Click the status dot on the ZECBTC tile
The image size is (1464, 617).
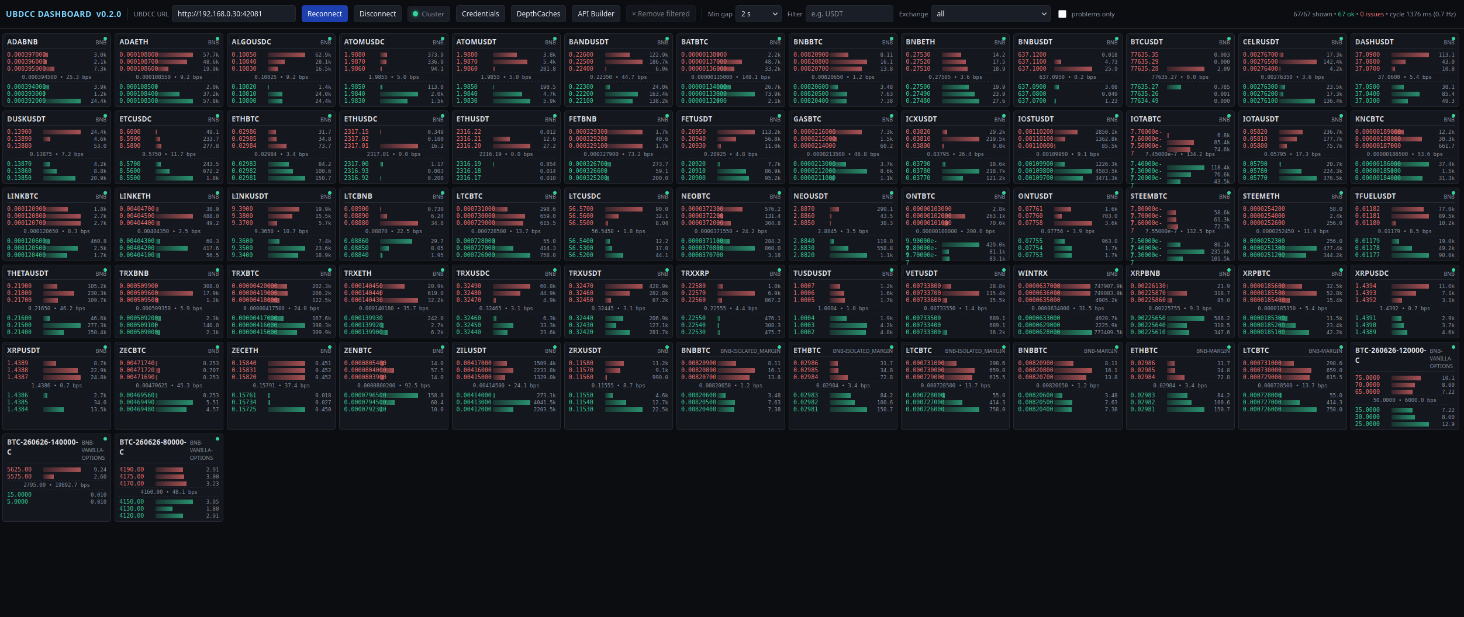[217, 346]
